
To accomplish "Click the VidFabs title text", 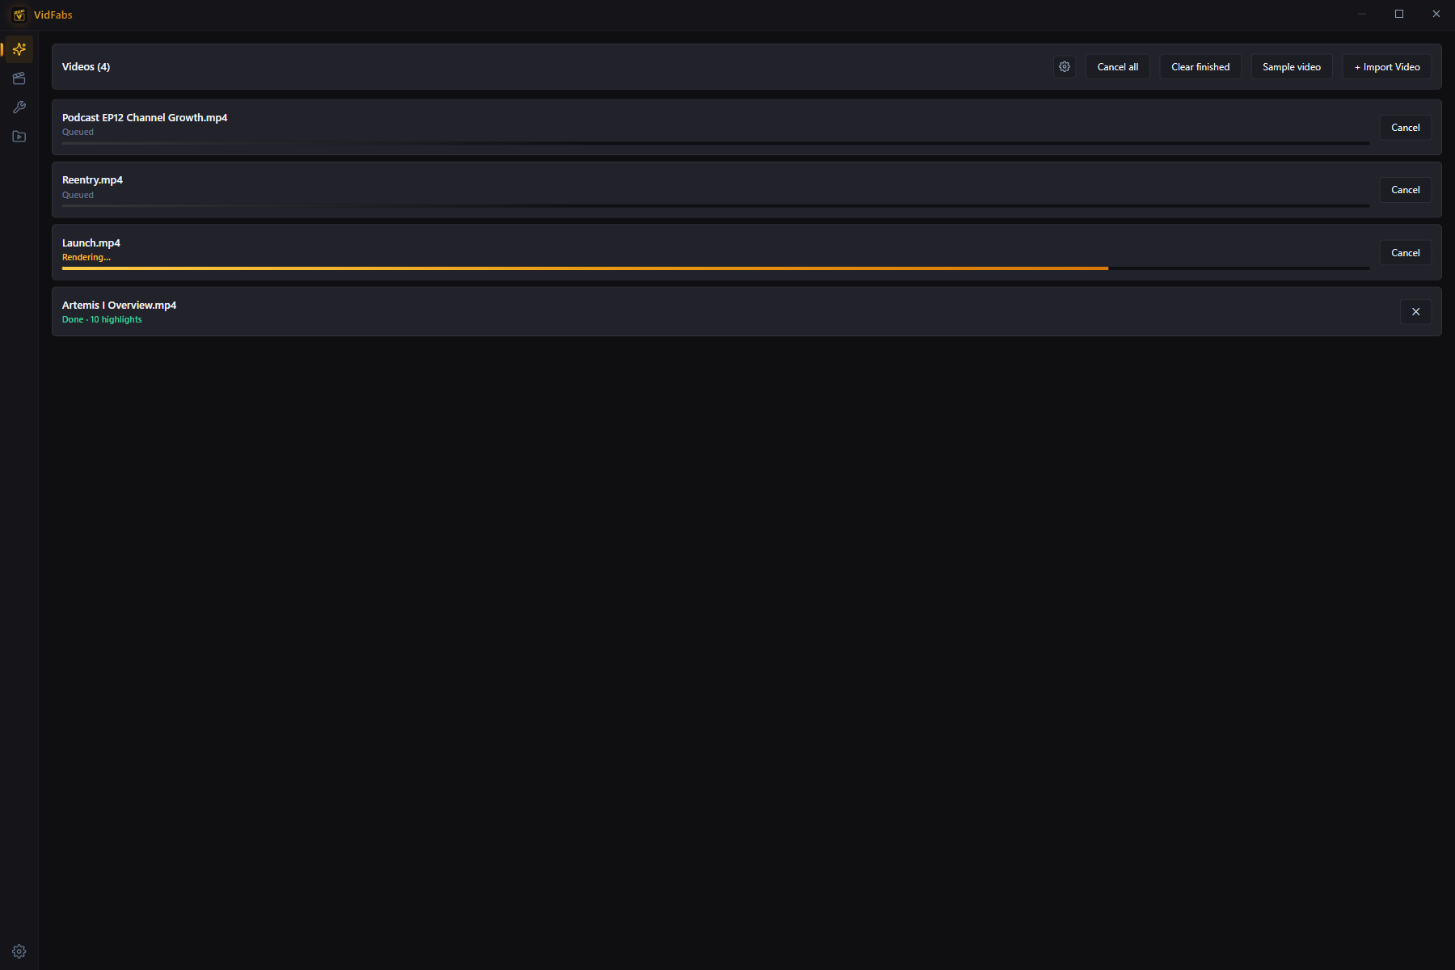I will (53, 15).
